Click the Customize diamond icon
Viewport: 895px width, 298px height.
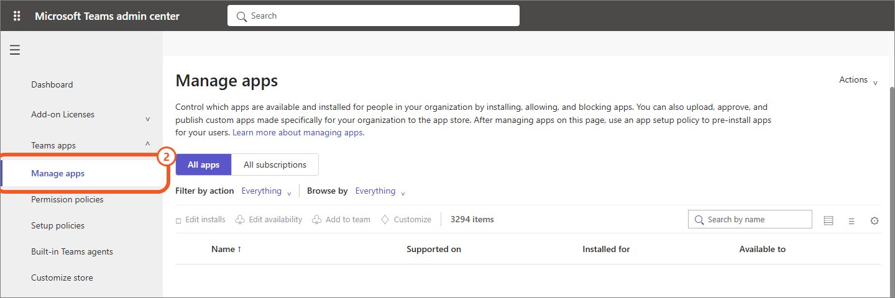pyautogui.click(x=385, y=220)
